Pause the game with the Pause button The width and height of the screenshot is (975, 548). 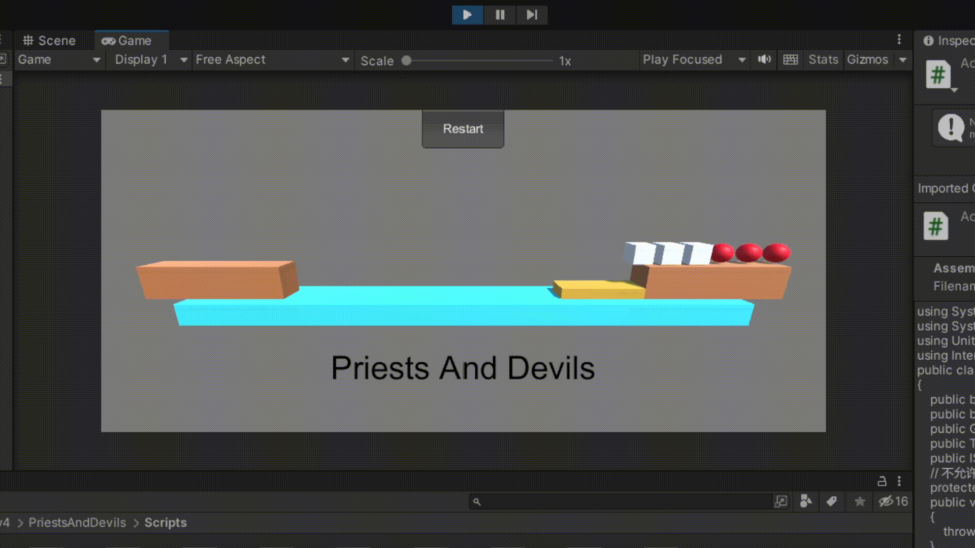(500, 15)
